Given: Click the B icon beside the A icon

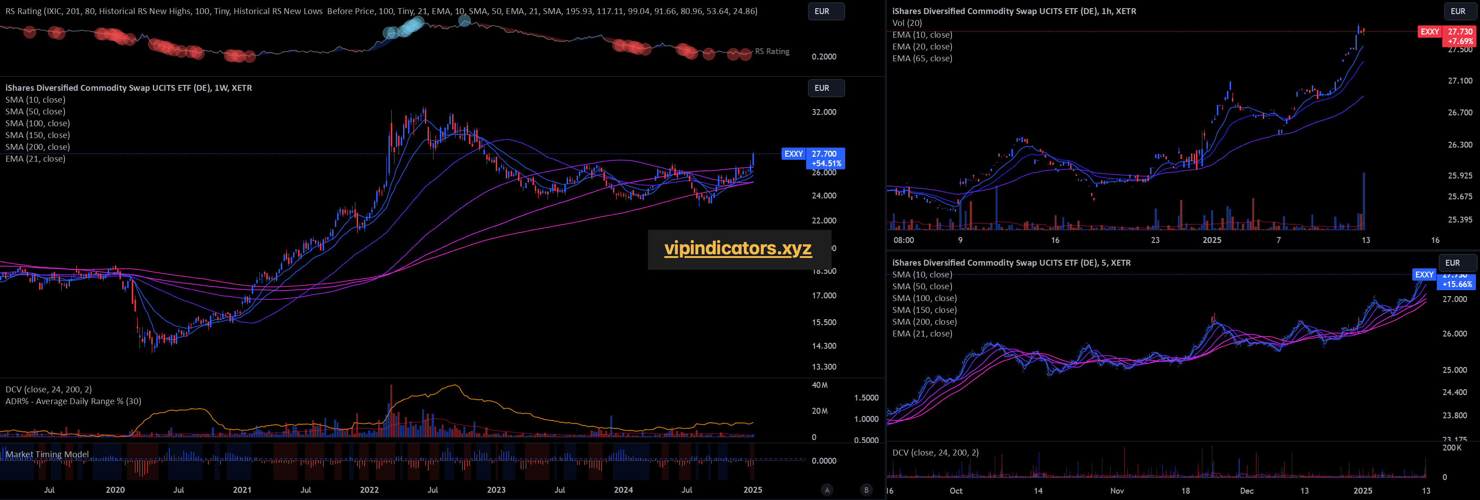Looking at the screenshot, I should click(867, 490).
